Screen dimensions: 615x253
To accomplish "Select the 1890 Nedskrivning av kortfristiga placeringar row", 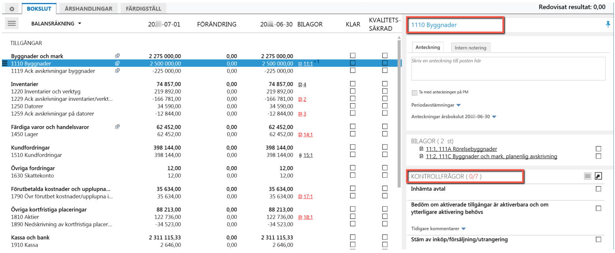I will (200, 225).
